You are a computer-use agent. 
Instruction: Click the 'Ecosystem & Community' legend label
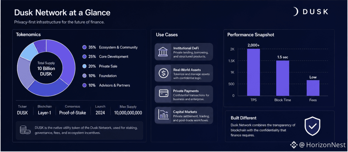click(x=118, y=47)
